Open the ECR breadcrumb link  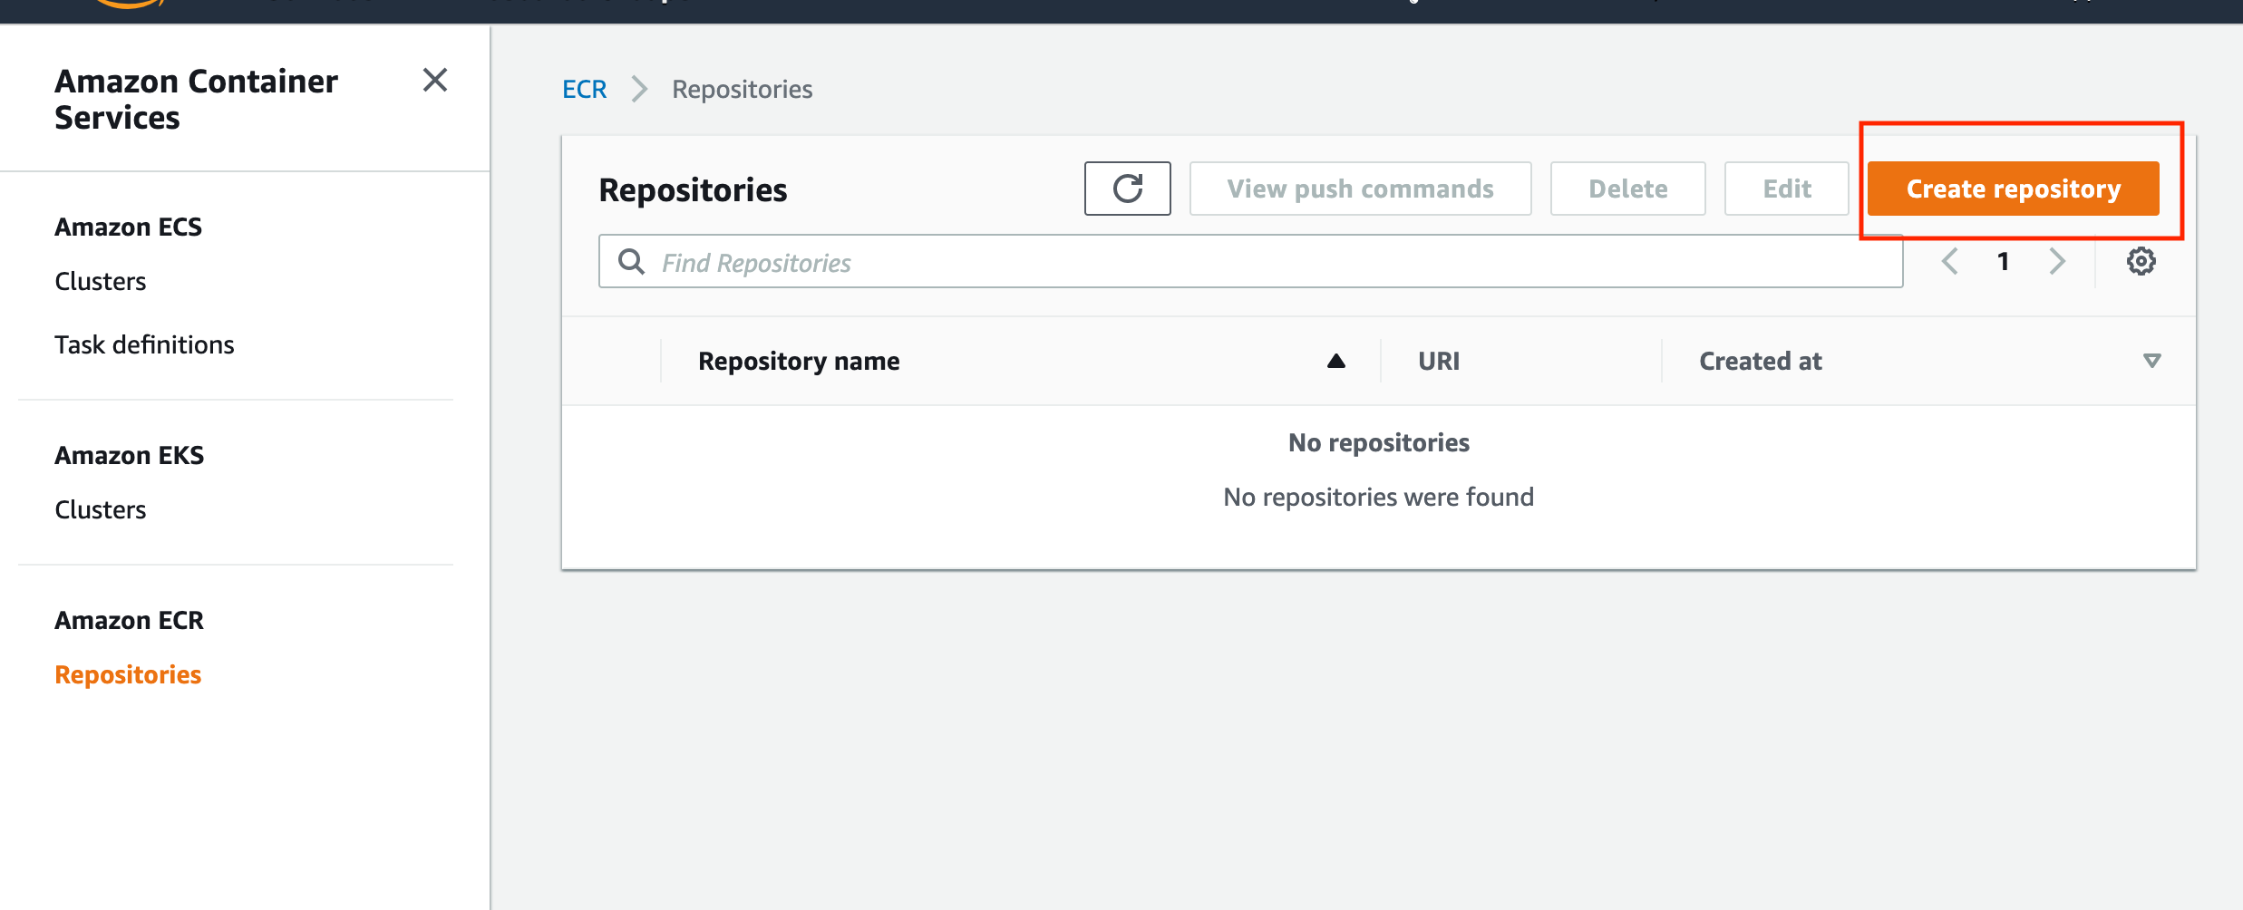584,89
